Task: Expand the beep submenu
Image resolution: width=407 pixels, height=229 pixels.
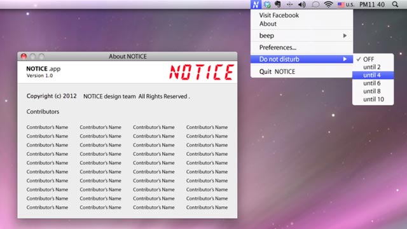Action: tap(301, 36)
